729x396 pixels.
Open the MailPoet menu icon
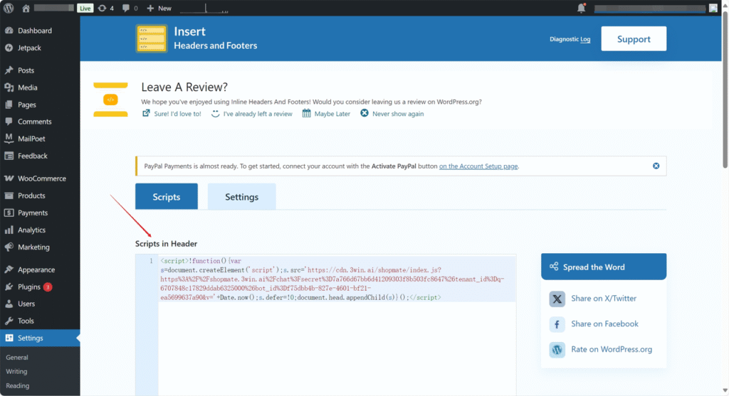[9, 139]
